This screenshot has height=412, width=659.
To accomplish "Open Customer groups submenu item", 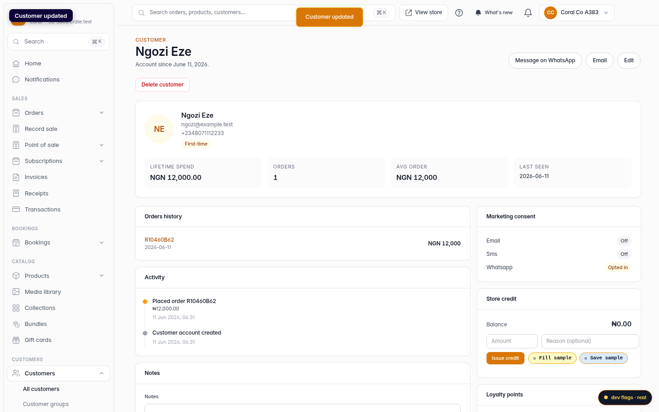I will tap(46, 404).
